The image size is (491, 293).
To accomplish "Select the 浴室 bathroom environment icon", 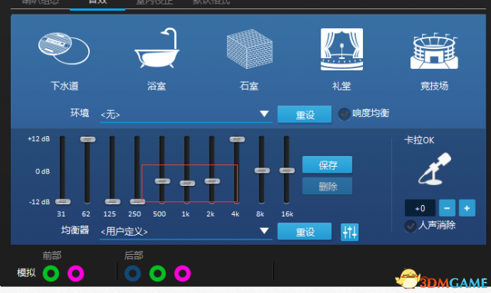I will [157, 47].
